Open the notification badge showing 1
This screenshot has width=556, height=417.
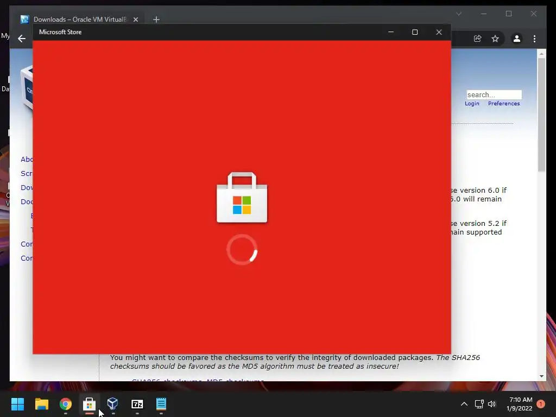pyautogui.click(x=541, y=404)
